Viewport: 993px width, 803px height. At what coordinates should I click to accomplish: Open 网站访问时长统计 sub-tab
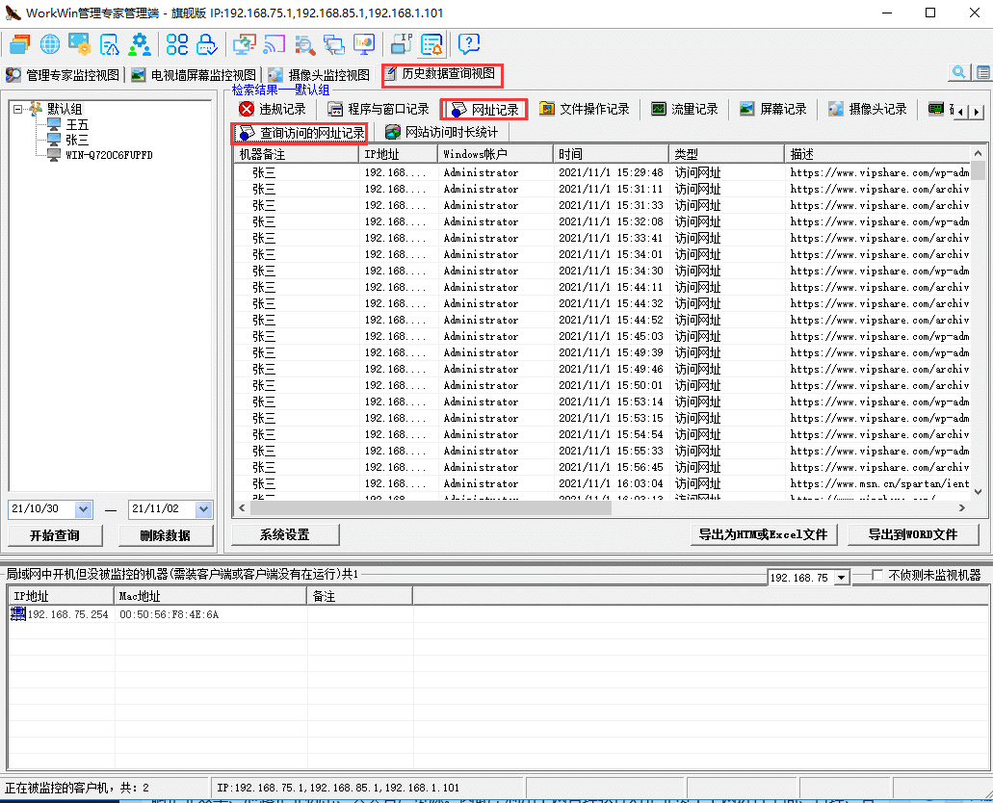(x=441, y=132)
